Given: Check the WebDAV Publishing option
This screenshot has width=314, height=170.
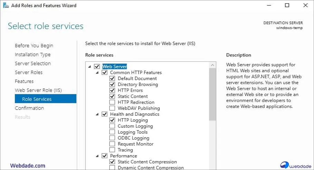Looking at the screenshot, I should [112, 108].
